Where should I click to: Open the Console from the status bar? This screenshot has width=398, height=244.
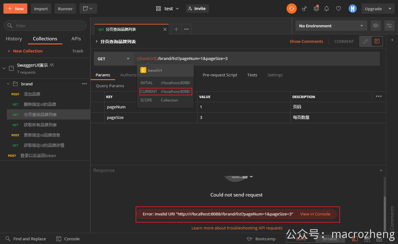pos(68,239)
